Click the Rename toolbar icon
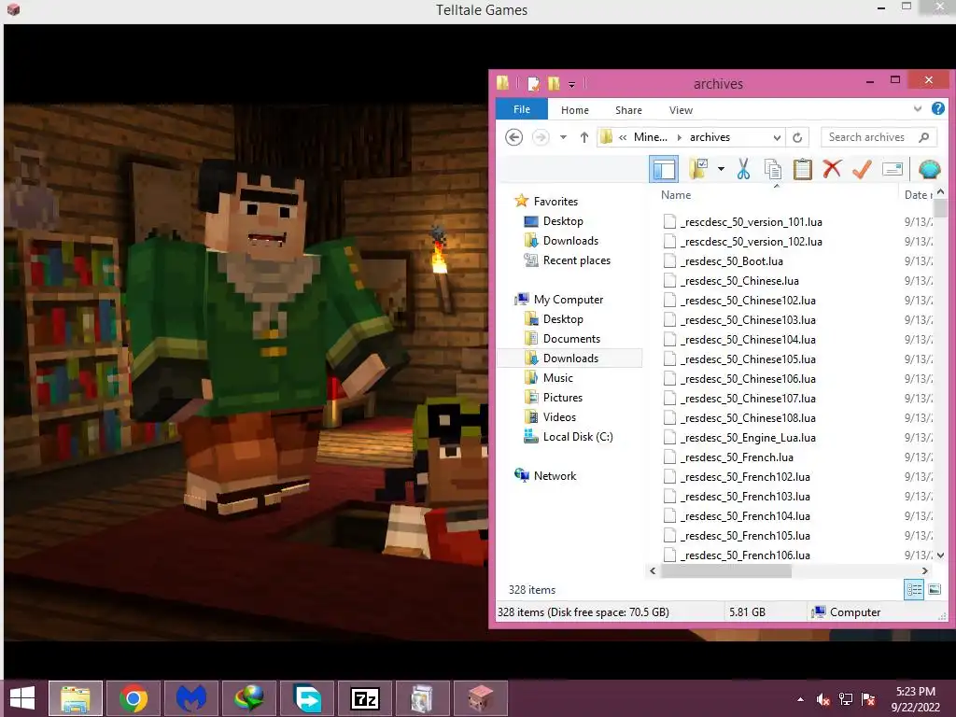This screenshot has height=717, width=956. click(892, 169)
